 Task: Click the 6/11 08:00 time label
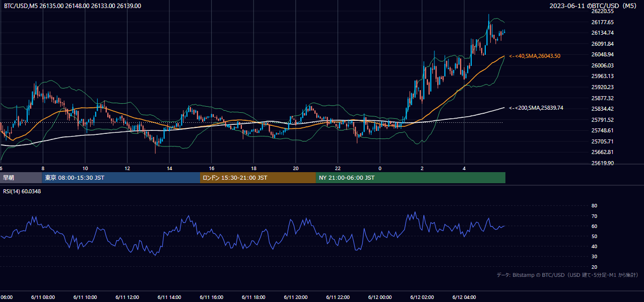point(43,297)
